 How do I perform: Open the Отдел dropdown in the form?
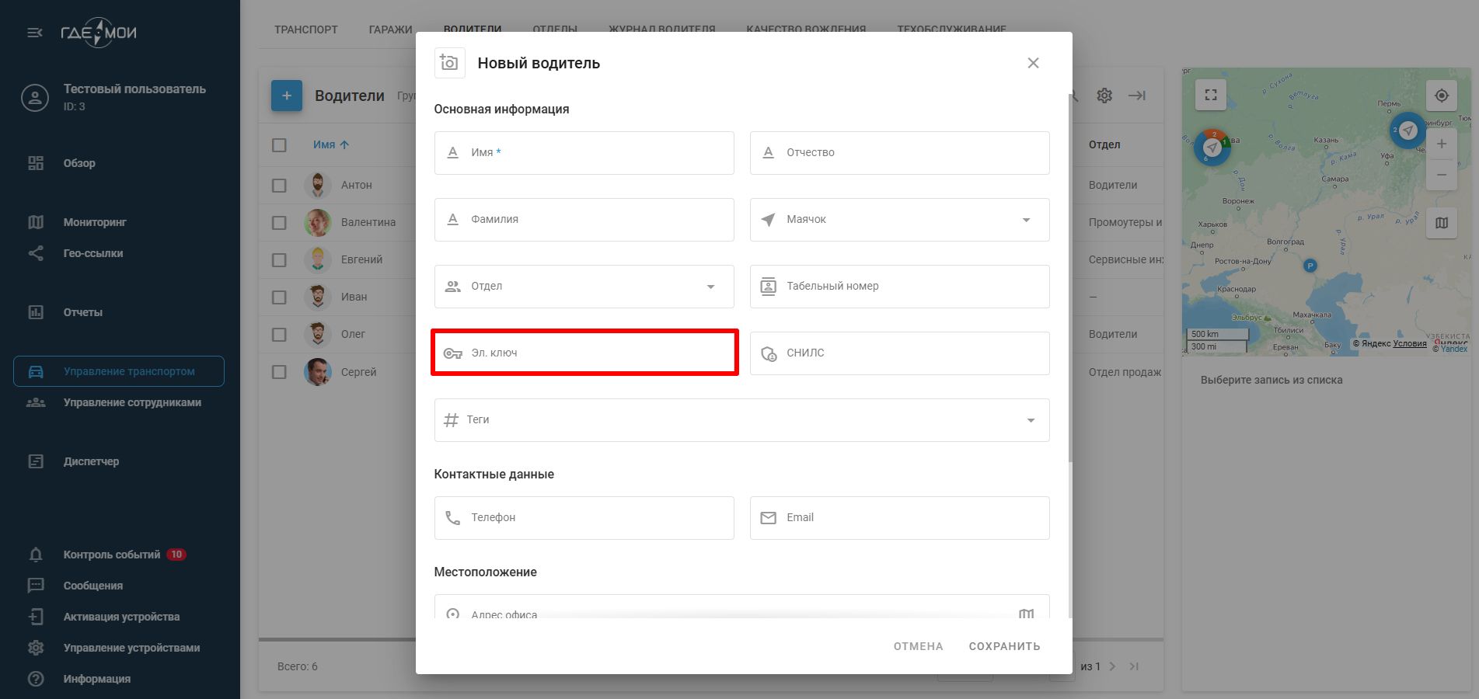pyautogui.click(x=710, y=287)
